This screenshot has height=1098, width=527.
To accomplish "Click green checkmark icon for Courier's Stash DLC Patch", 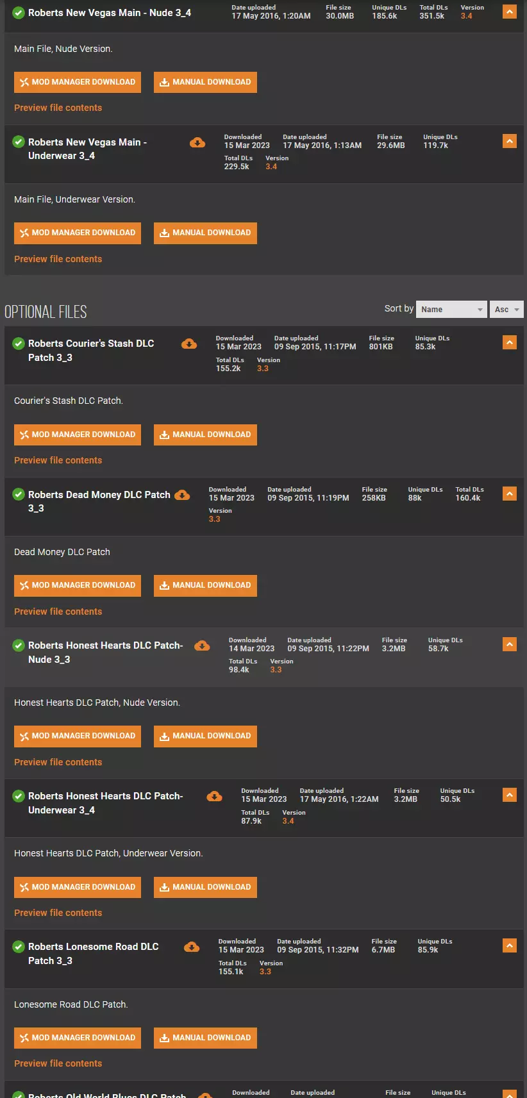I will click(x=19, y=344).
